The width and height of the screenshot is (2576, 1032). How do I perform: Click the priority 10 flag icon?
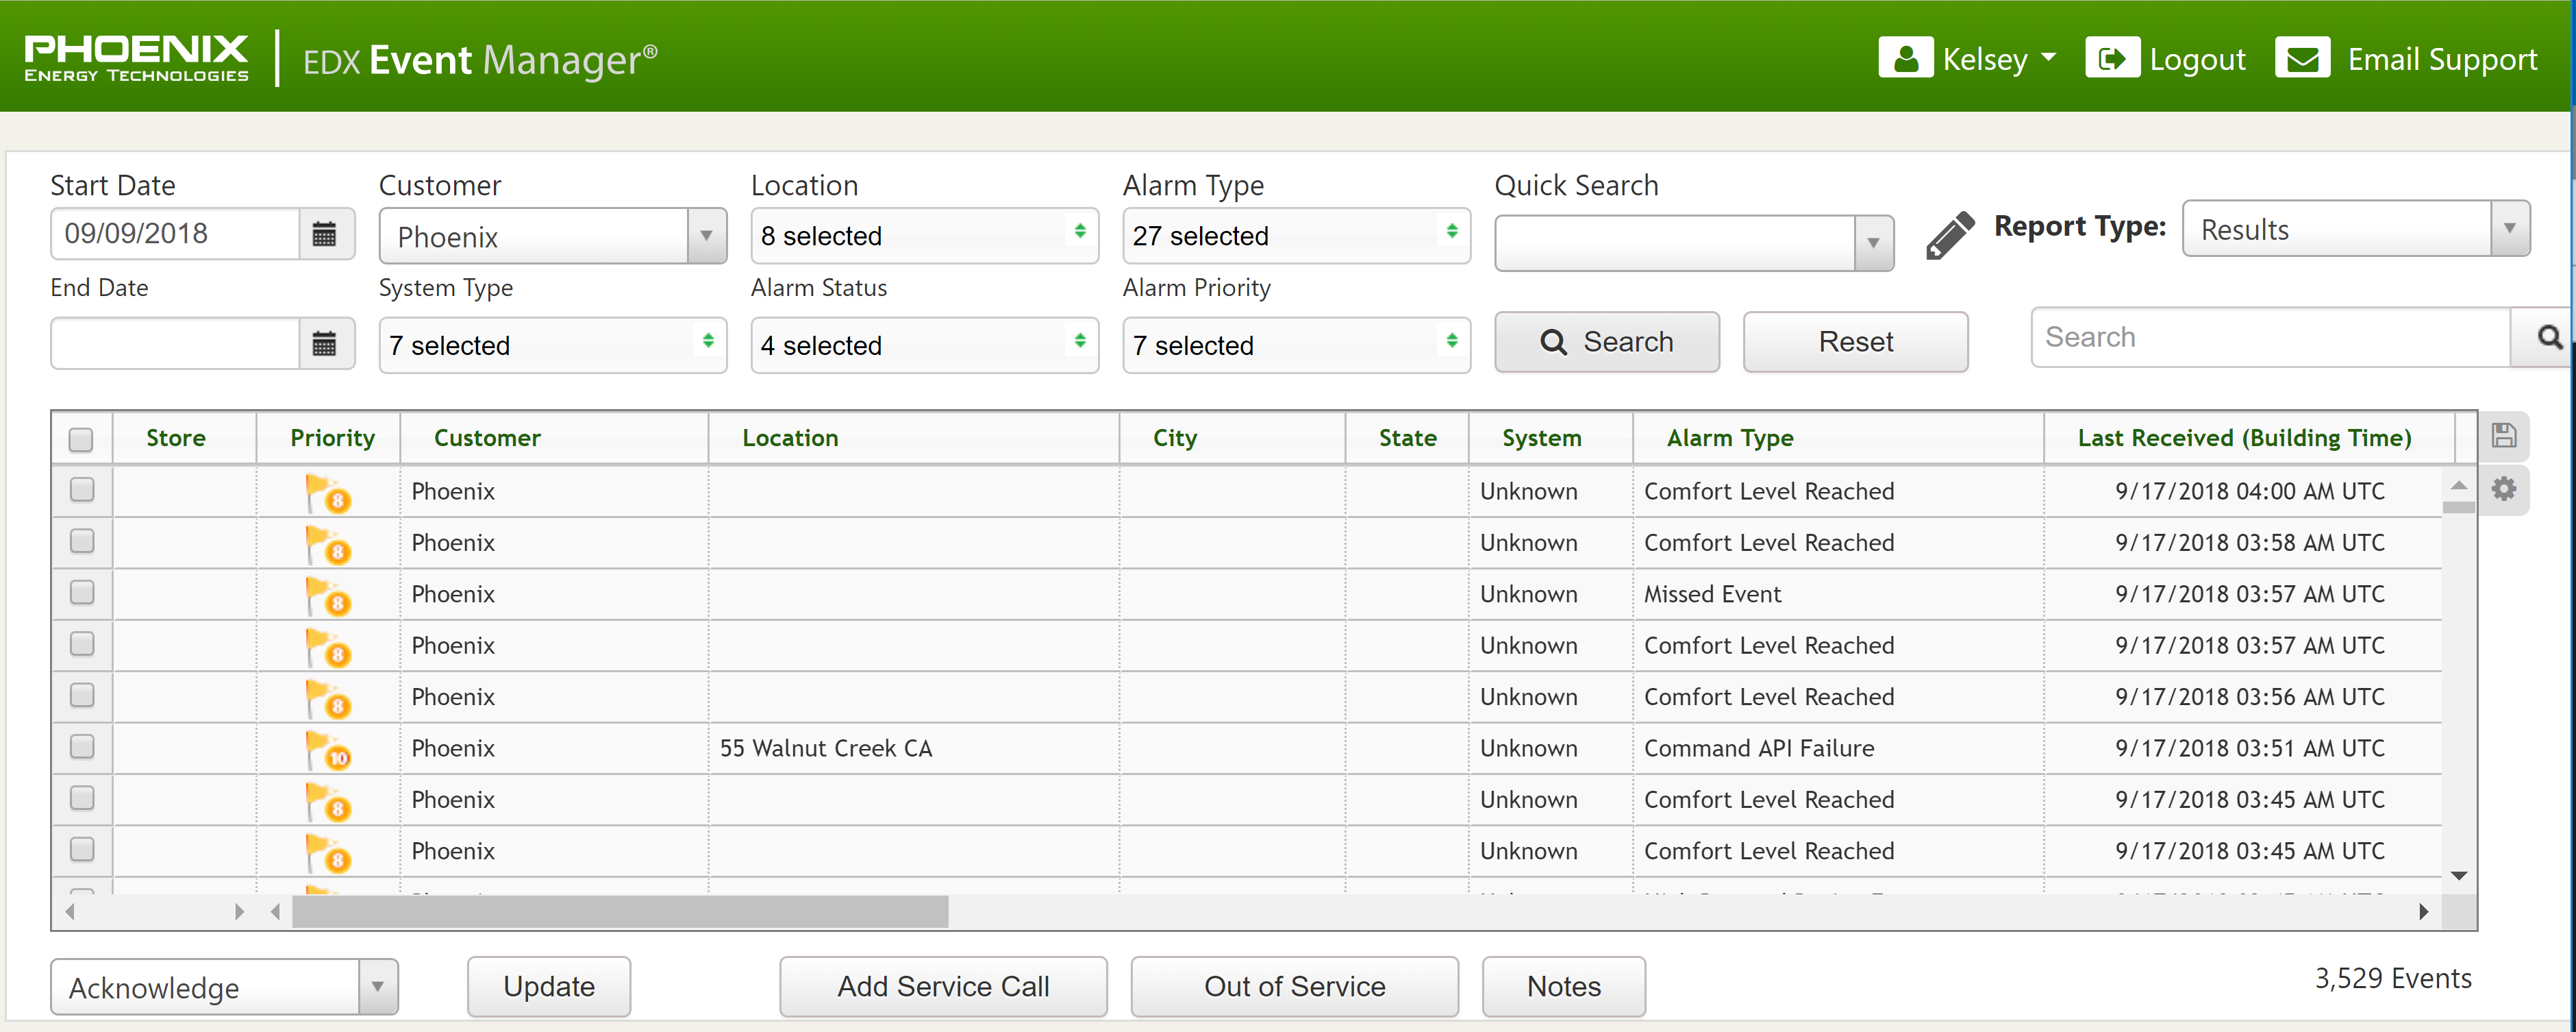tap(328, 750)
